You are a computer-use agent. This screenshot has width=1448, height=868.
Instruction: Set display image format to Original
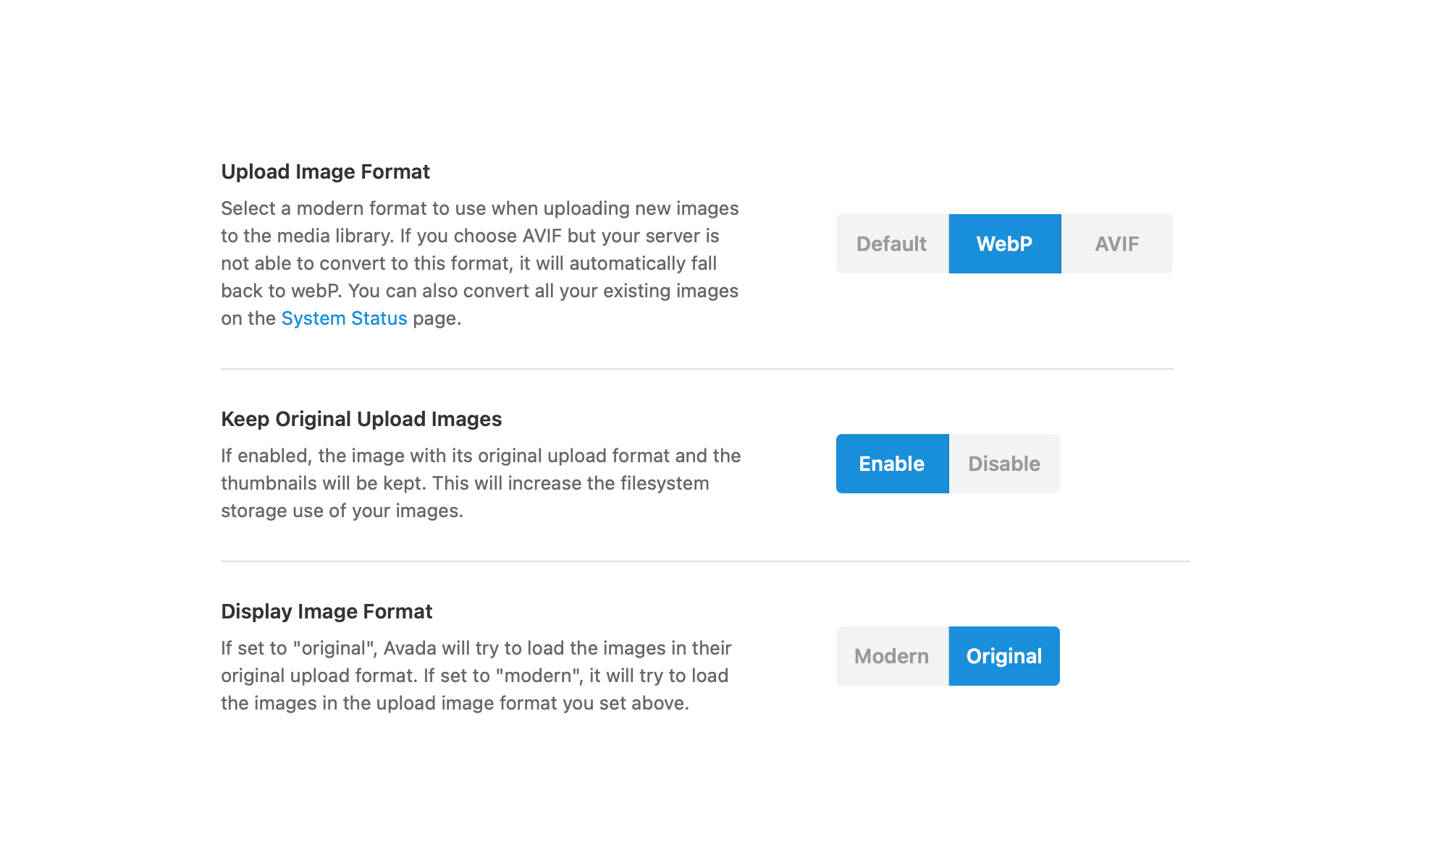[x=1004, y=656]
